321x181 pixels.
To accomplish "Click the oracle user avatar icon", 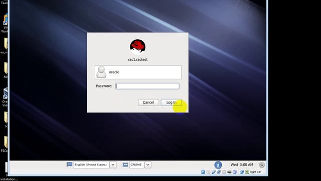I will (101, 72).
